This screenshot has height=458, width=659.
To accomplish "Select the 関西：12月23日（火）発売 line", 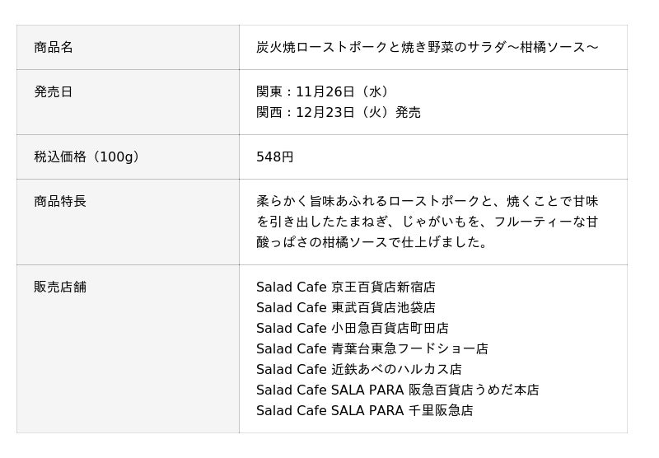I will pos(338,112).
